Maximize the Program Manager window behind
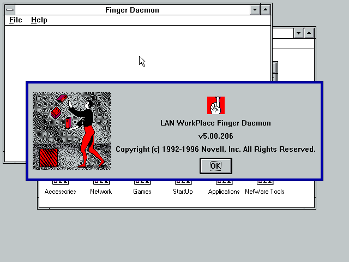 pos(309,33)
